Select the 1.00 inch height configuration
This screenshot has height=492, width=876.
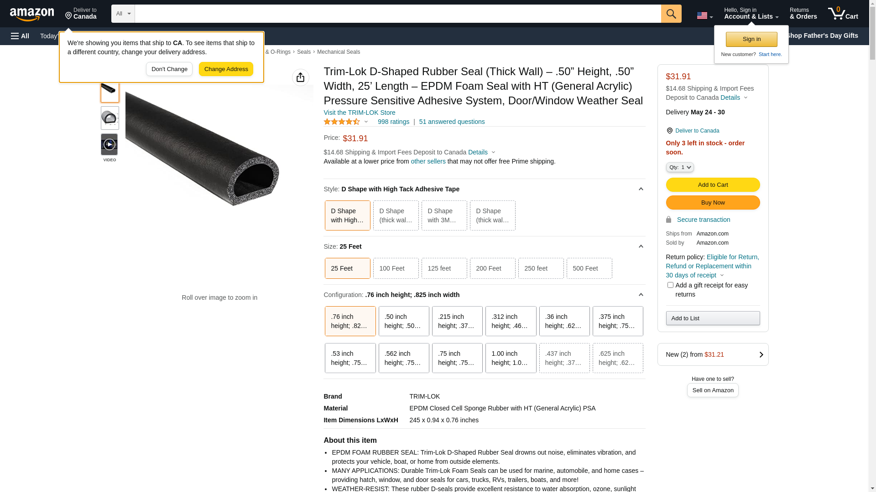tap(511, 358)
